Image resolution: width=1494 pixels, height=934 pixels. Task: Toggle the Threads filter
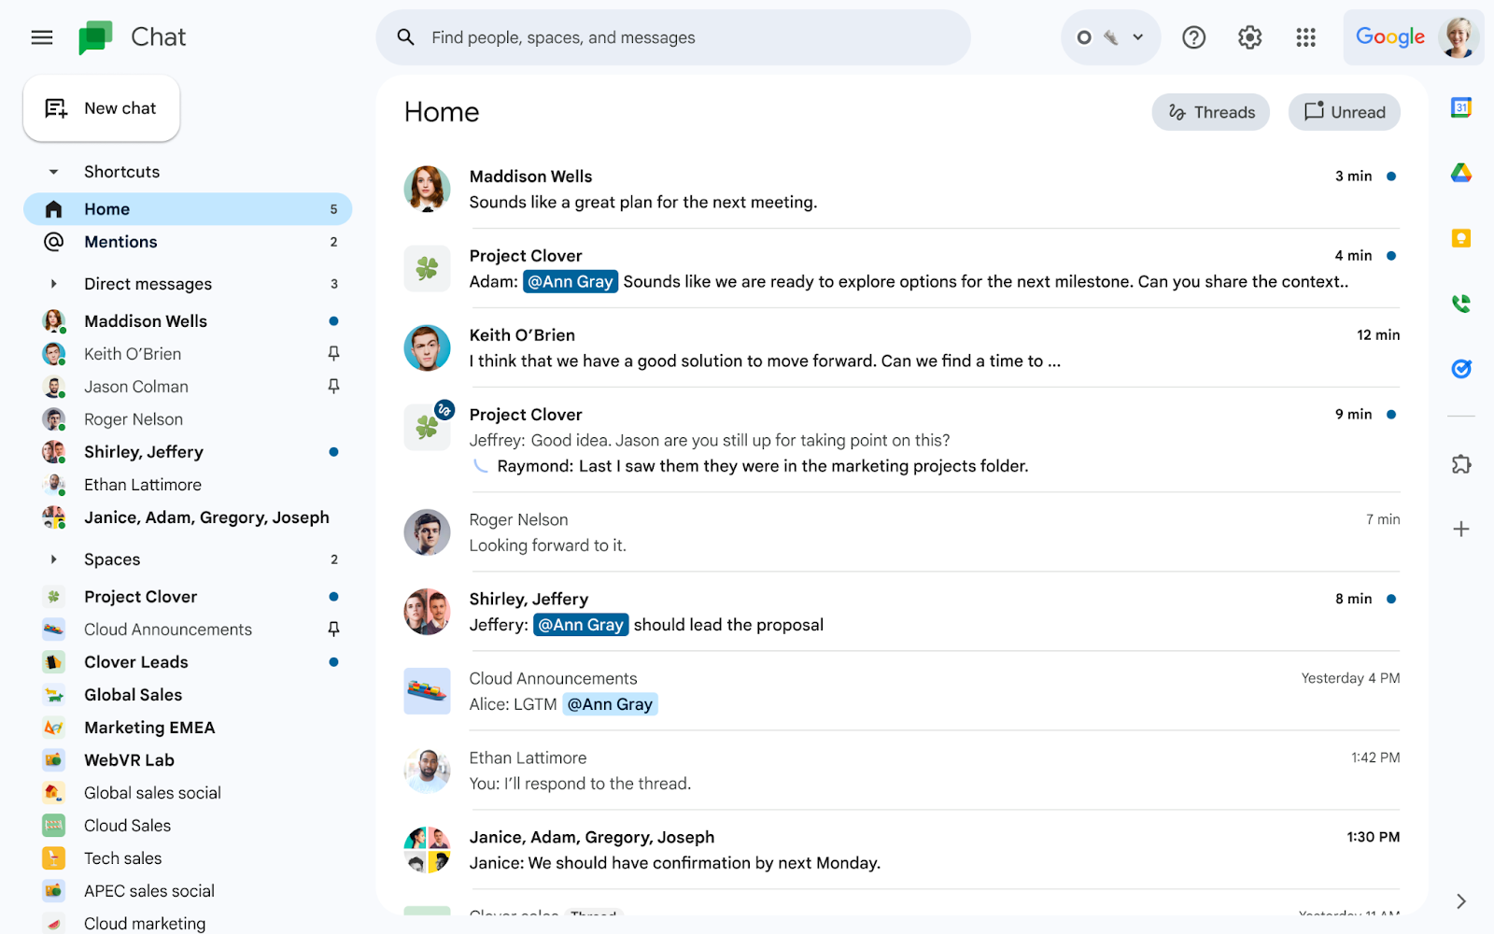point(1210,112)
